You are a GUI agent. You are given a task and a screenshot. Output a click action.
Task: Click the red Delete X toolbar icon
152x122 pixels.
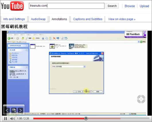[54, 38]
